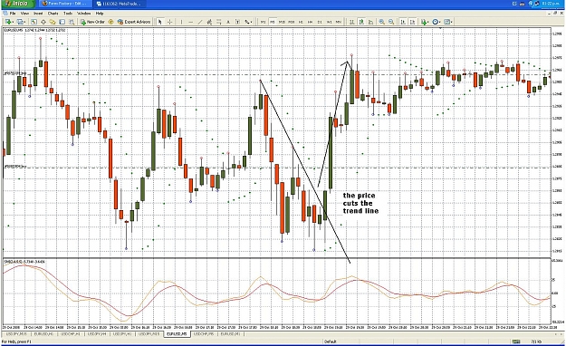Open the Data Window crosshair-circle icon
Screen dimensions: 566x346
[x=43, y=22]
